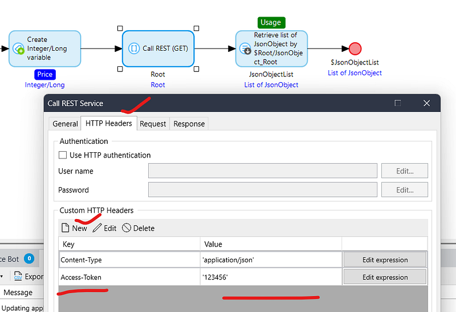Click the red end event circle

[355, 49]
